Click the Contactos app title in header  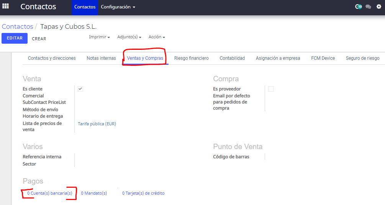38,7
